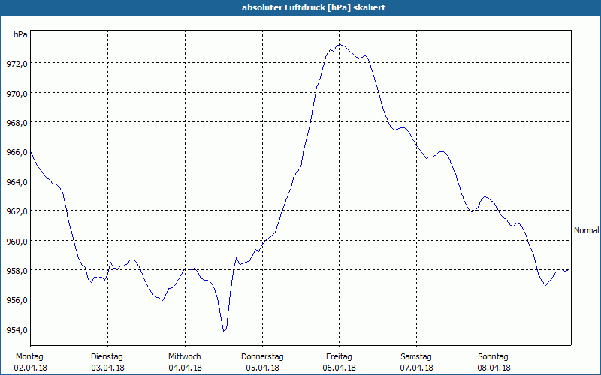Click the 962,0 axis value
The image size is (601, 375).
[17, 211]
